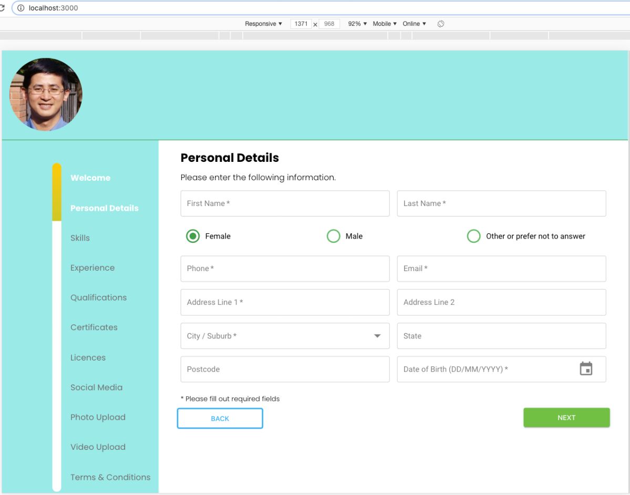Click the First Name field
The height and width of the screenshot is (495, 630).
coord(285,203)
